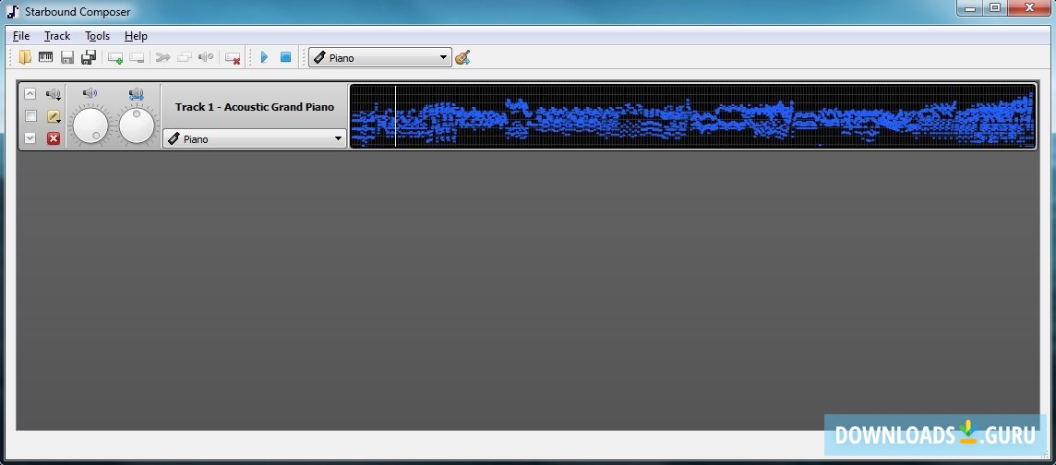
Task: Move Track 1 up with chevron button
Action: coord(30,94)
